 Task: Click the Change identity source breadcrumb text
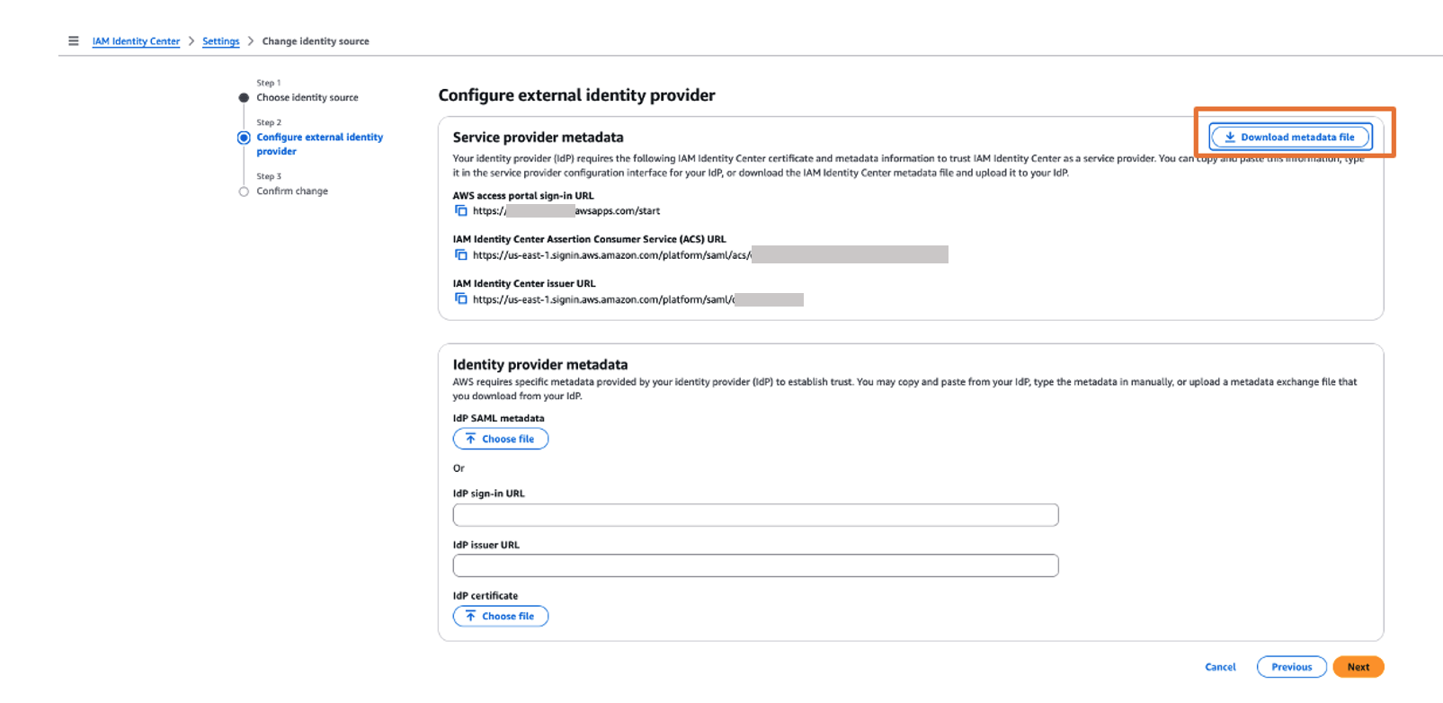[316, 40]
